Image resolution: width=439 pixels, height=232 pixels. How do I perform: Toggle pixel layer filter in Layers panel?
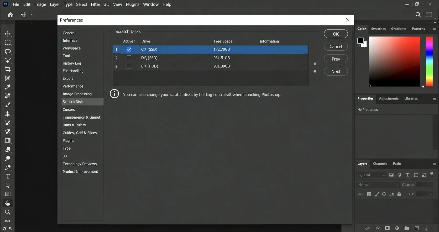click(391, 175)
